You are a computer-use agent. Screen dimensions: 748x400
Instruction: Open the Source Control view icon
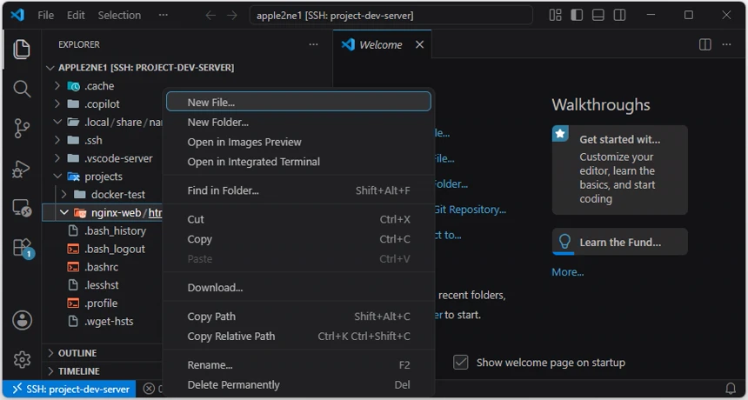pos(22,128)
